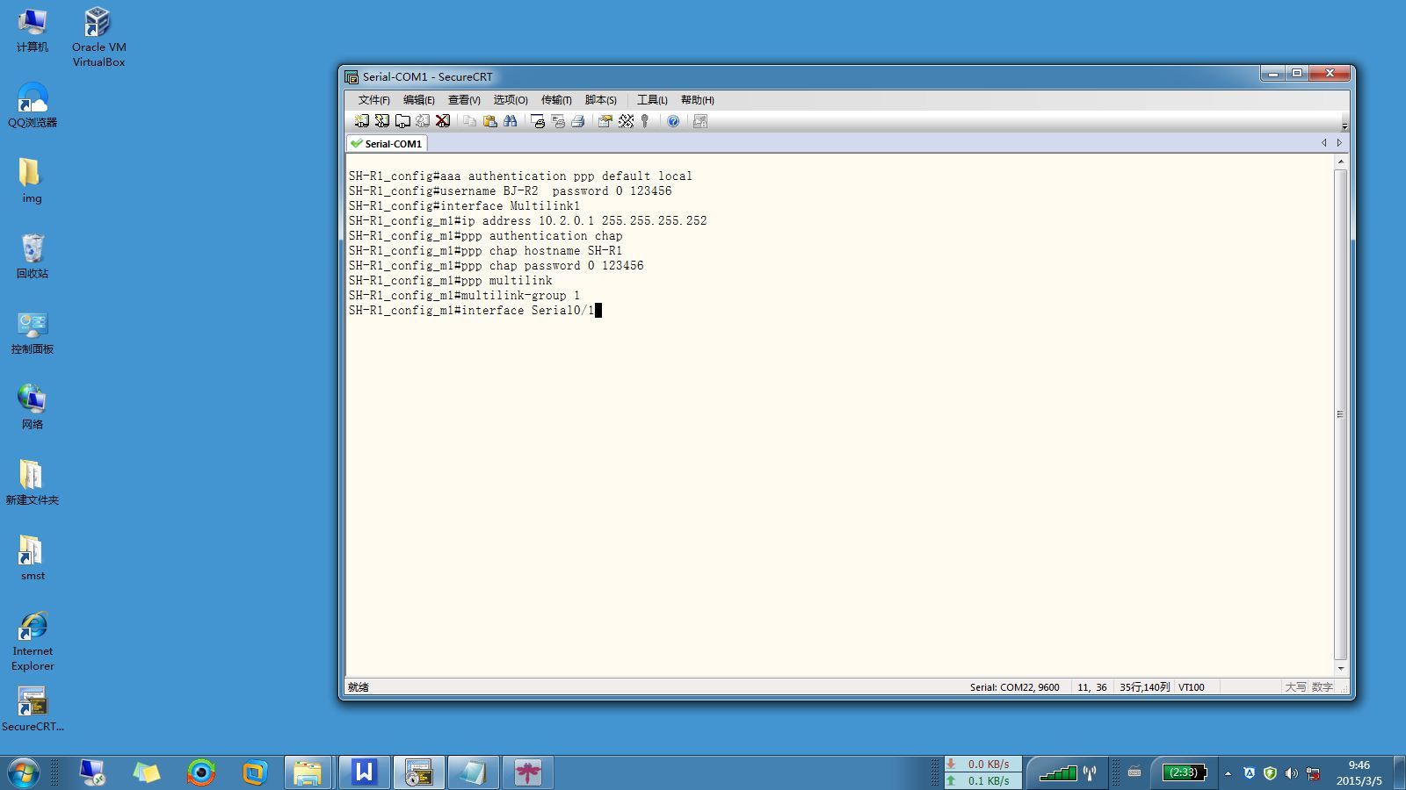Click the Public Key Assistant key icon
The image size is (1406, 790).
[x=645, y=121]
